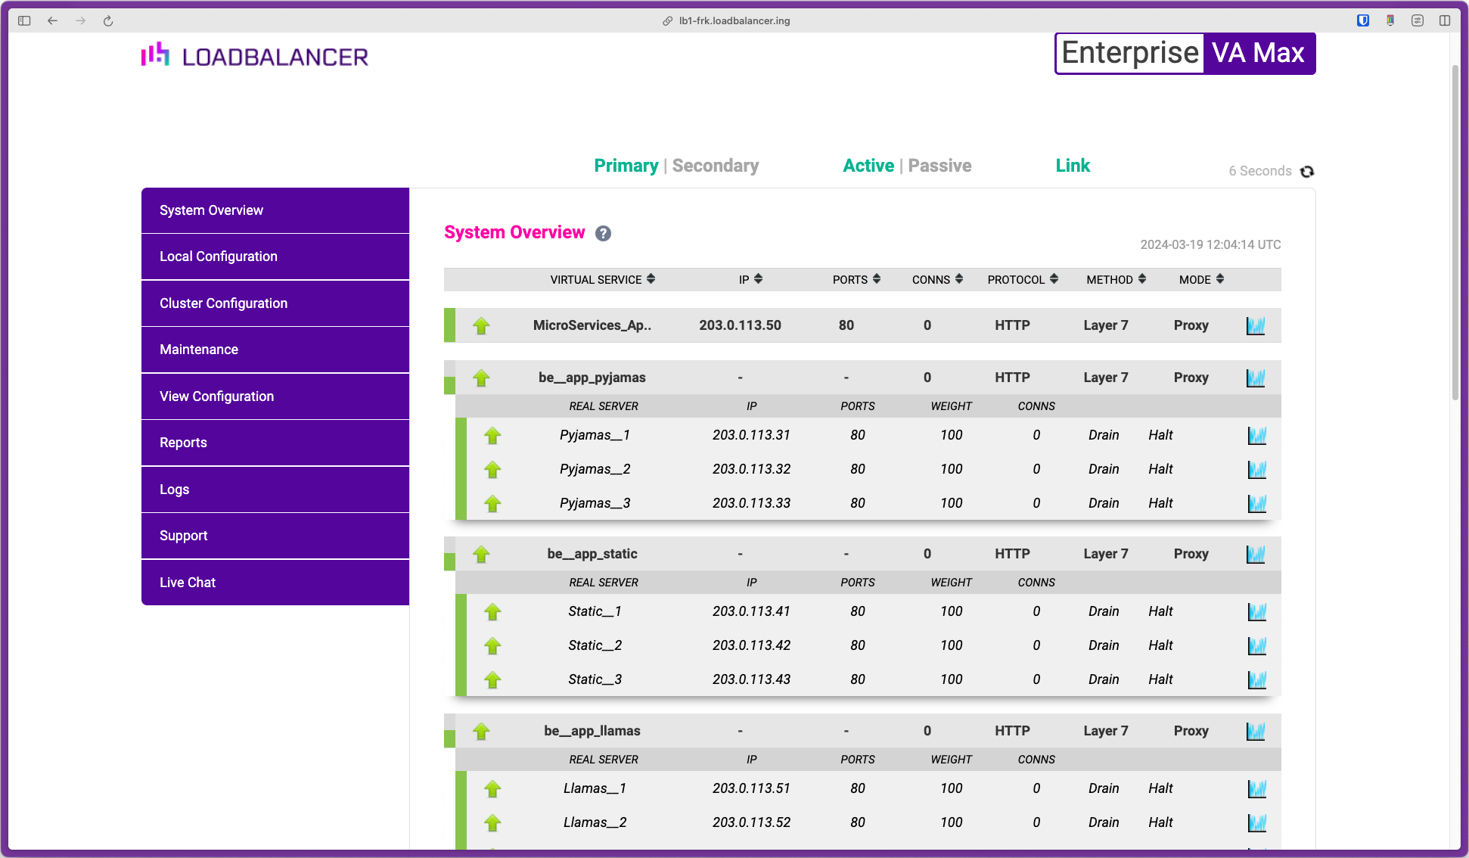Click the browser address bar URL

[x=734, y=21]
